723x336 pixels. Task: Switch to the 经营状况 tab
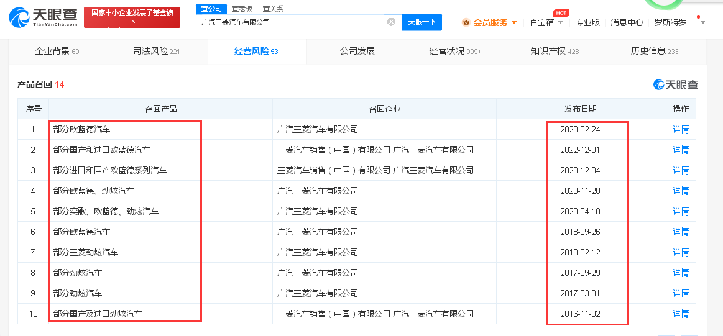point(455,51)
